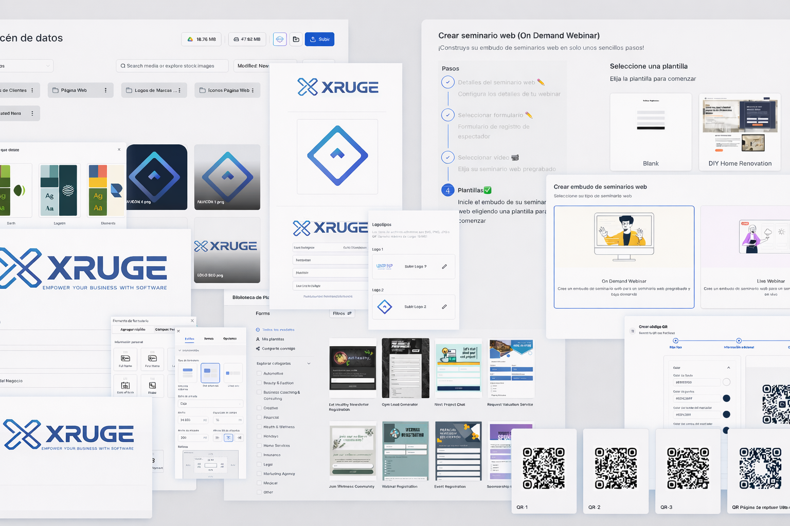Image resolution: width=790 pixels, height=526 pixels.
Task: Collapse the Color section chevron in QR panel
Action: point(728,368)
